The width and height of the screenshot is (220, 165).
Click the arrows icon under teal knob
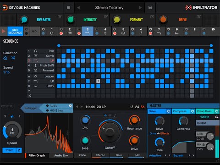pos(85,148)
